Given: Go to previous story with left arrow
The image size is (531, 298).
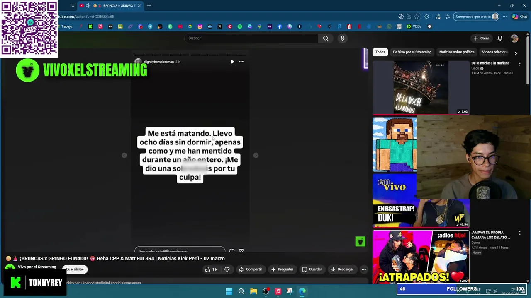Looking at the screenshot, I should pyautogui.click(x=124, y=155).
